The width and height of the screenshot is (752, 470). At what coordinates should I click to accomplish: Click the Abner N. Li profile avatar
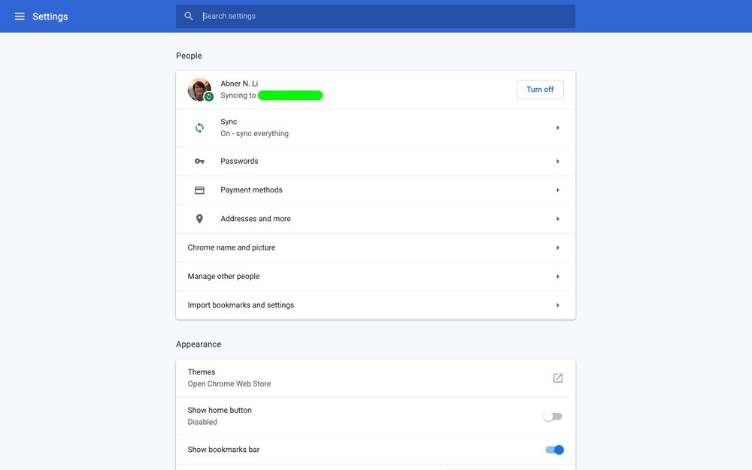199,89
